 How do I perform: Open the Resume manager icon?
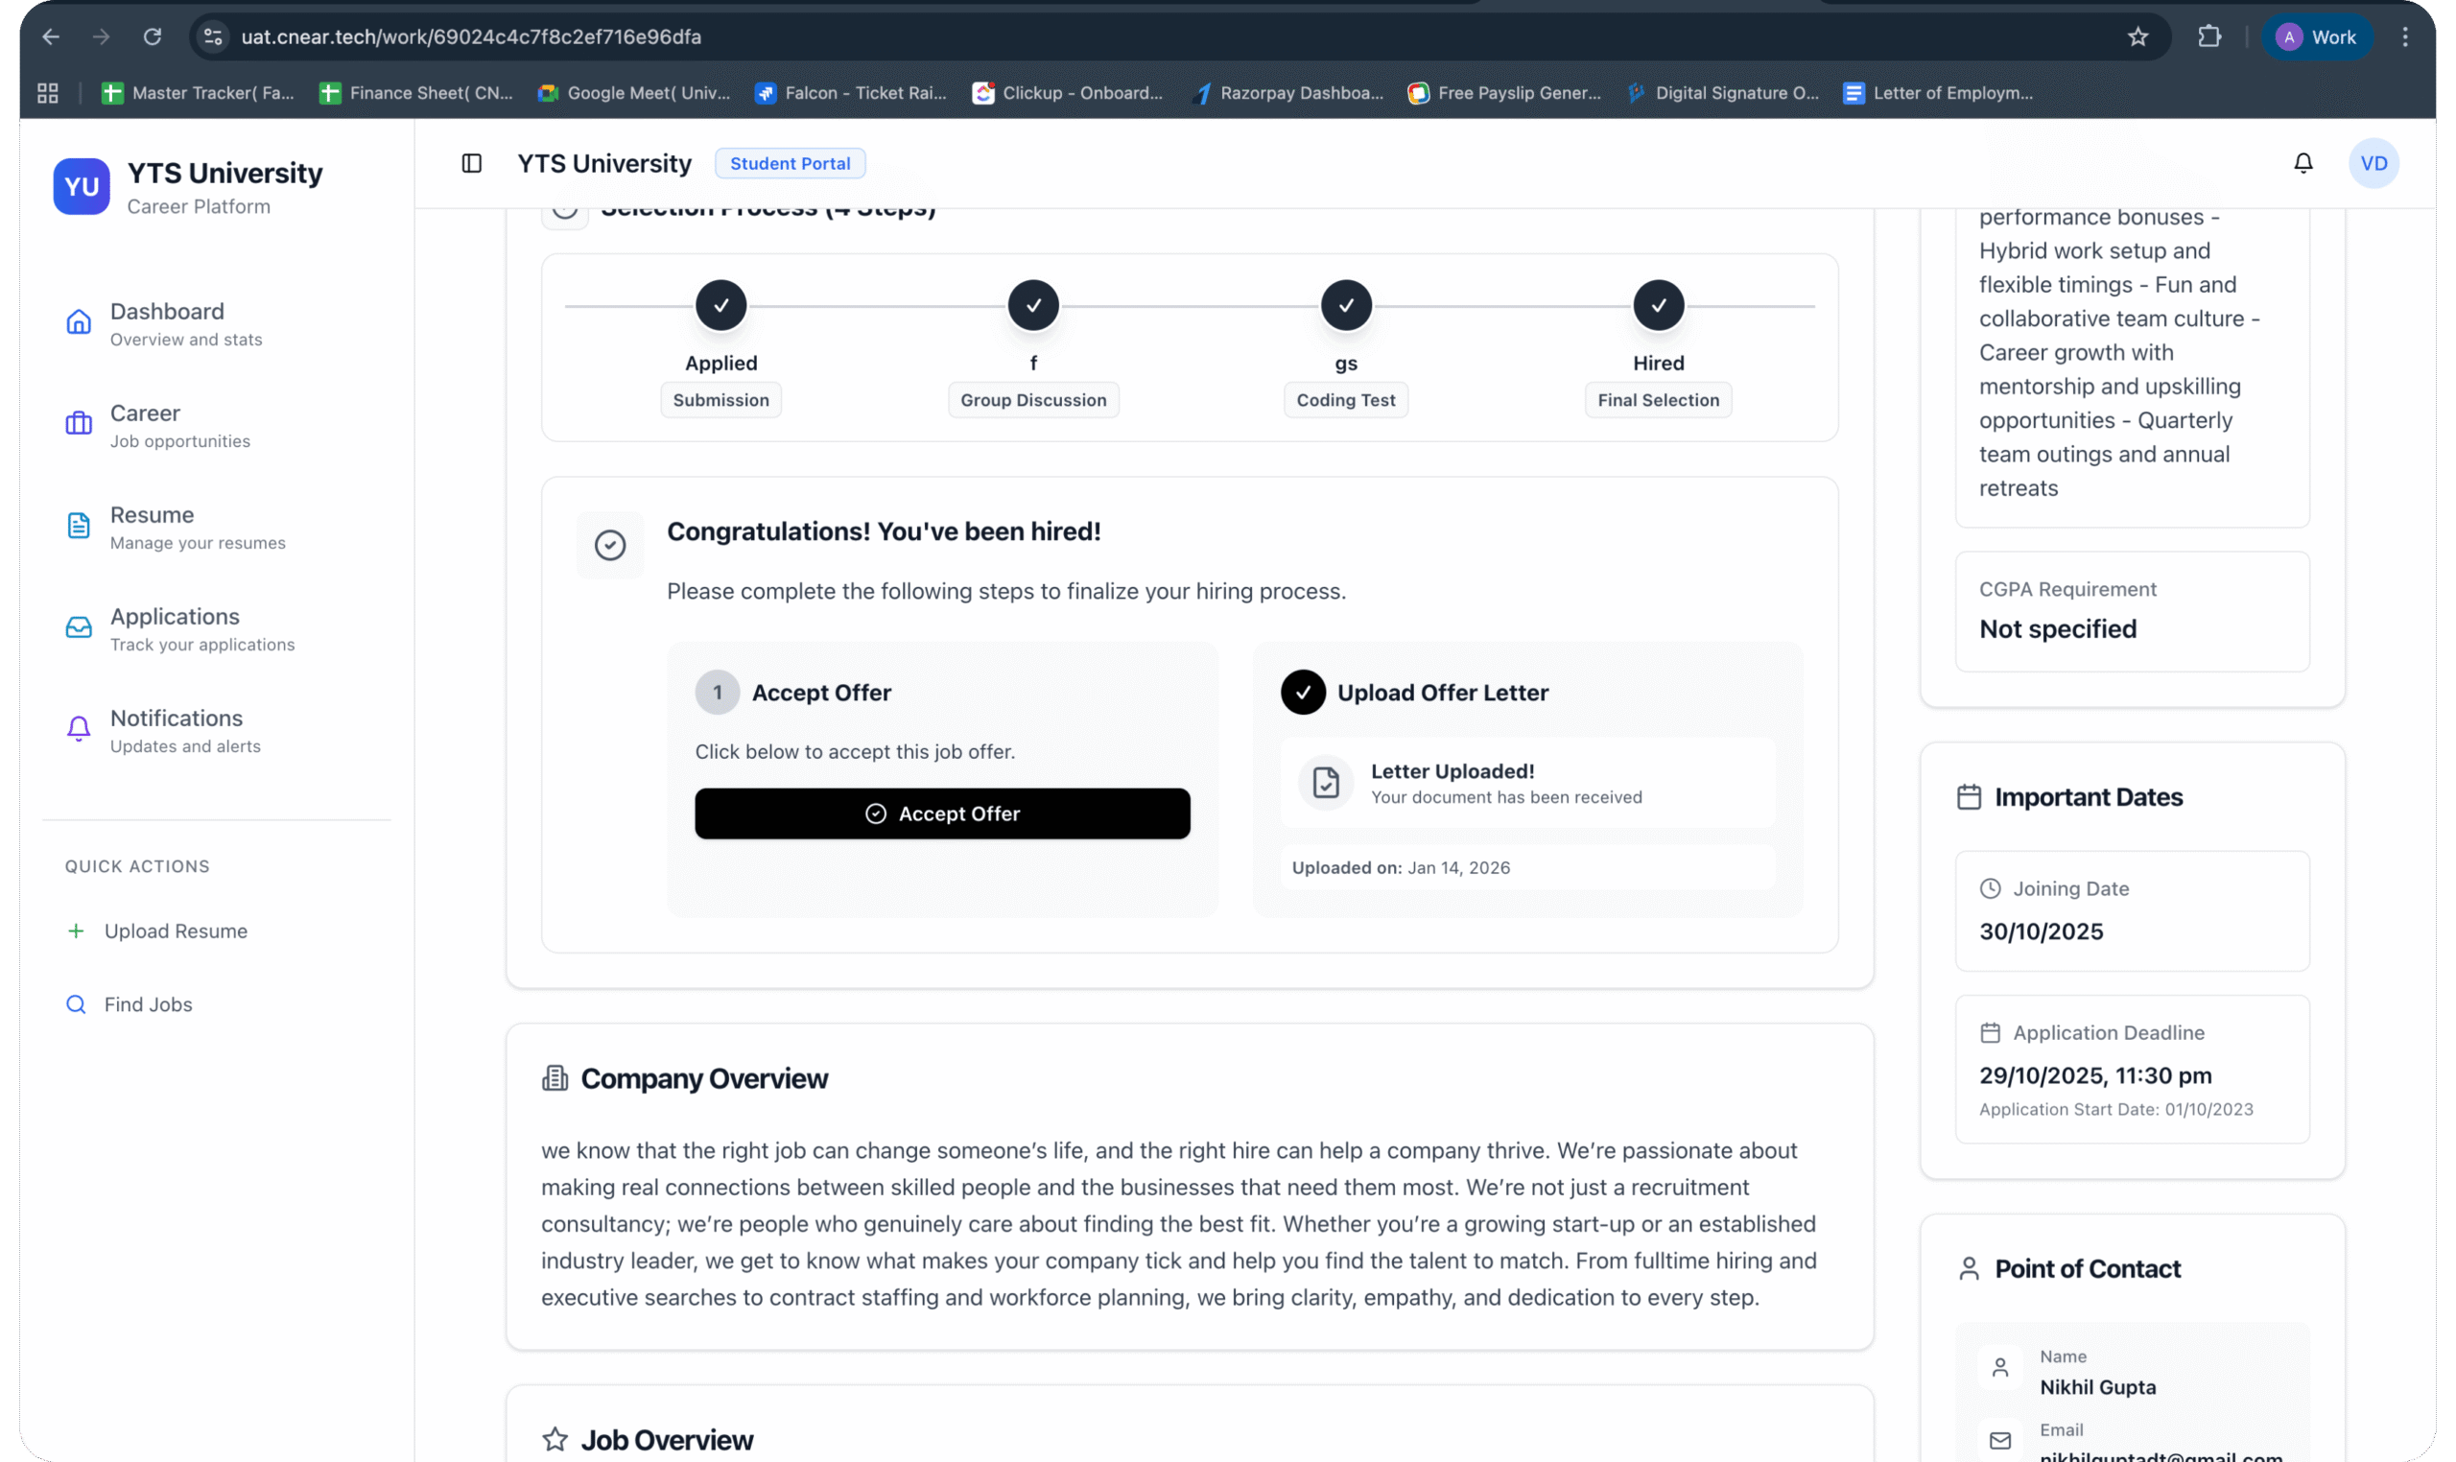[x=78, y=526]
